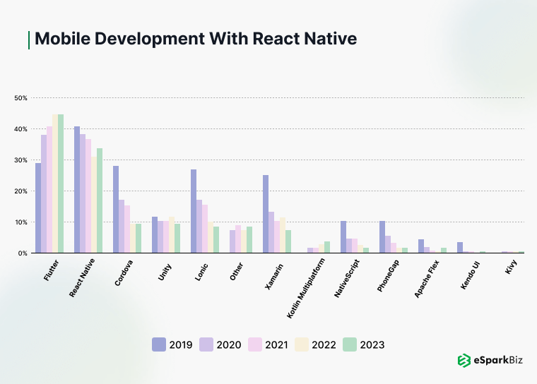This screenshot has height=384, width=537.
Task: Select the 'Kendo UI' axis label
Action: coord(470,275)
